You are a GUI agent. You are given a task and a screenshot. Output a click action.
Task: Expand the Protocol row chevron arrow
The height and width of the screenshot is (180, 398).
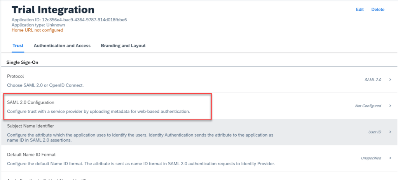[x=390, y=80]
